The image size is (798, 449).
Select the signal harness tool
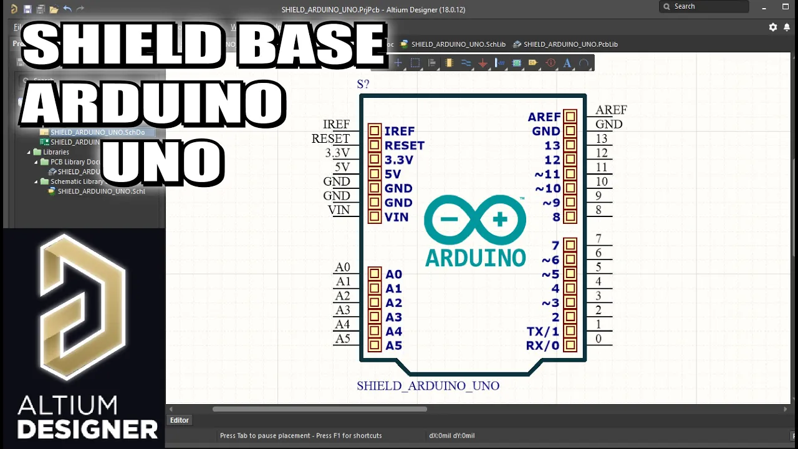point(499,63)
